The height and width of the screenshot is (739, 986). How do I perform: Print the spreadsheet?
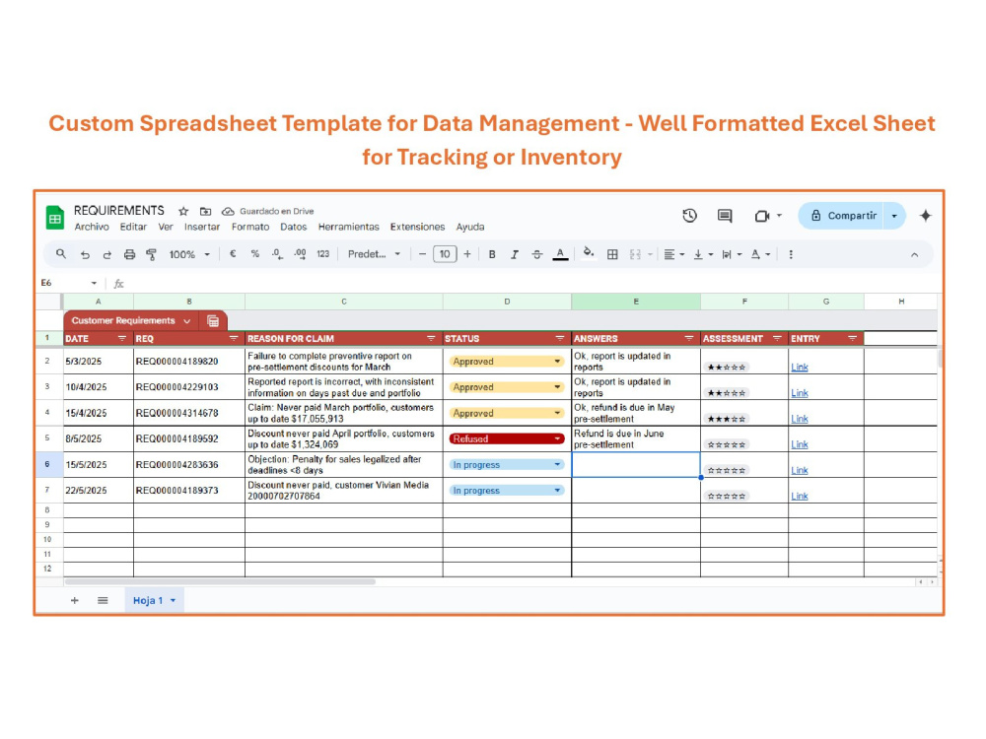coord(129,254)
